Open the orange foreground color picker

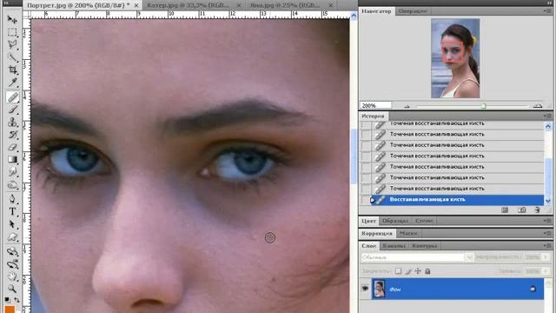[x=10, y=310]
